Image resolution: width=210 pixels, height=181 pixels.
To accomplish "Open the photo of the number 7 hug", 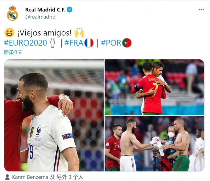I will point(154,87).
